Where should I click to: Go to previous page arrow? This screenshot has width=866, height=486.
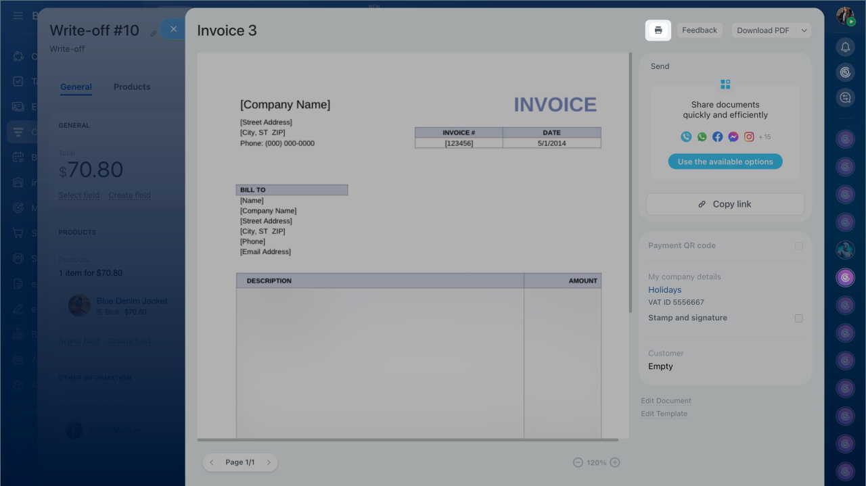pyautogui.click(x=212, y=462)
